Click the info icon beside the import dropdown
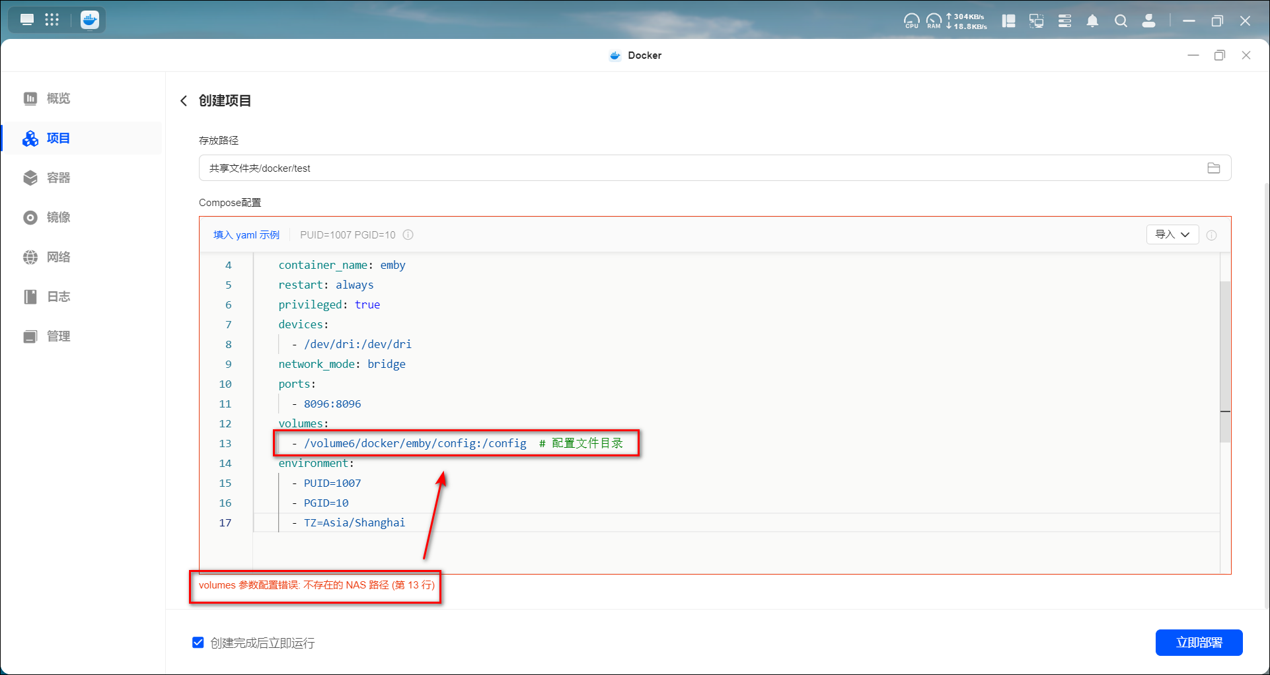The image size is (1270, 675). pos(1211,235)
